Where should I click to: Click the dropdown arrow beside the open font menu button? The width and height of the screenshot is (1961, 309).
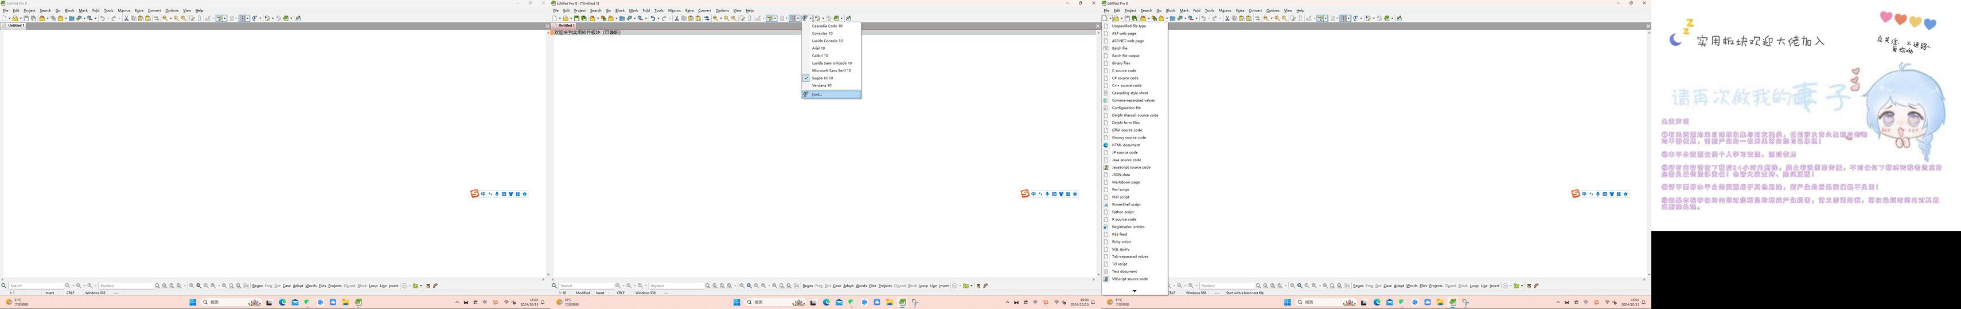[811, 18]
